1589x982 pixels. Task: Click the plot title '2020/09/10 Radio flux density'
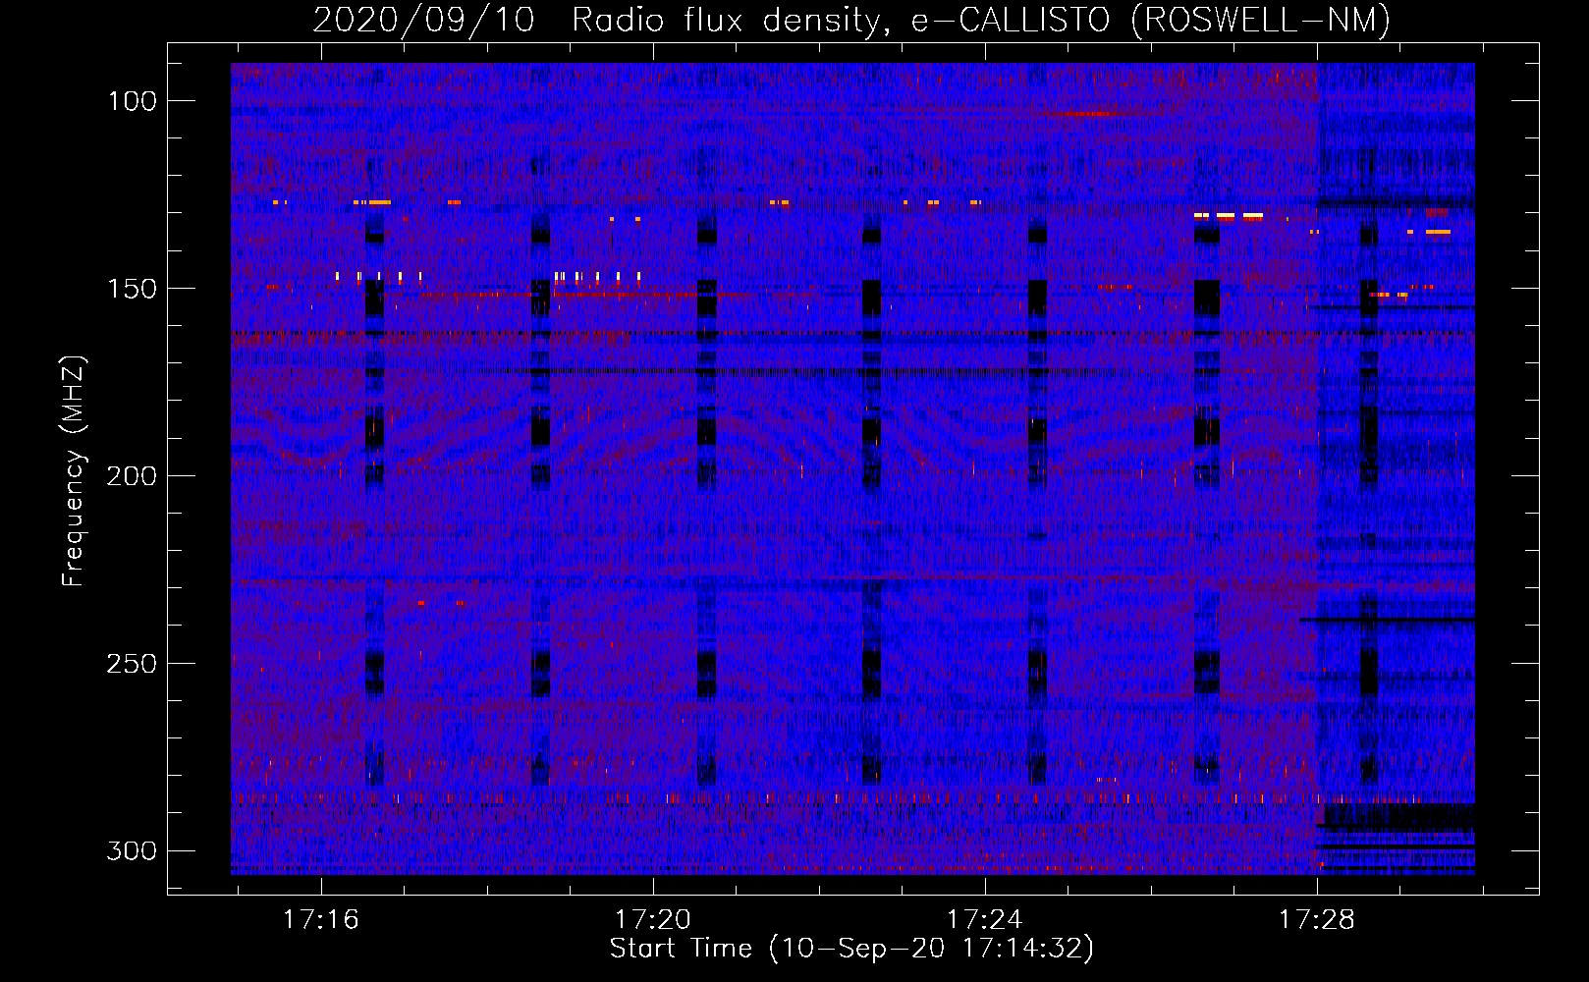coord(851,21)
